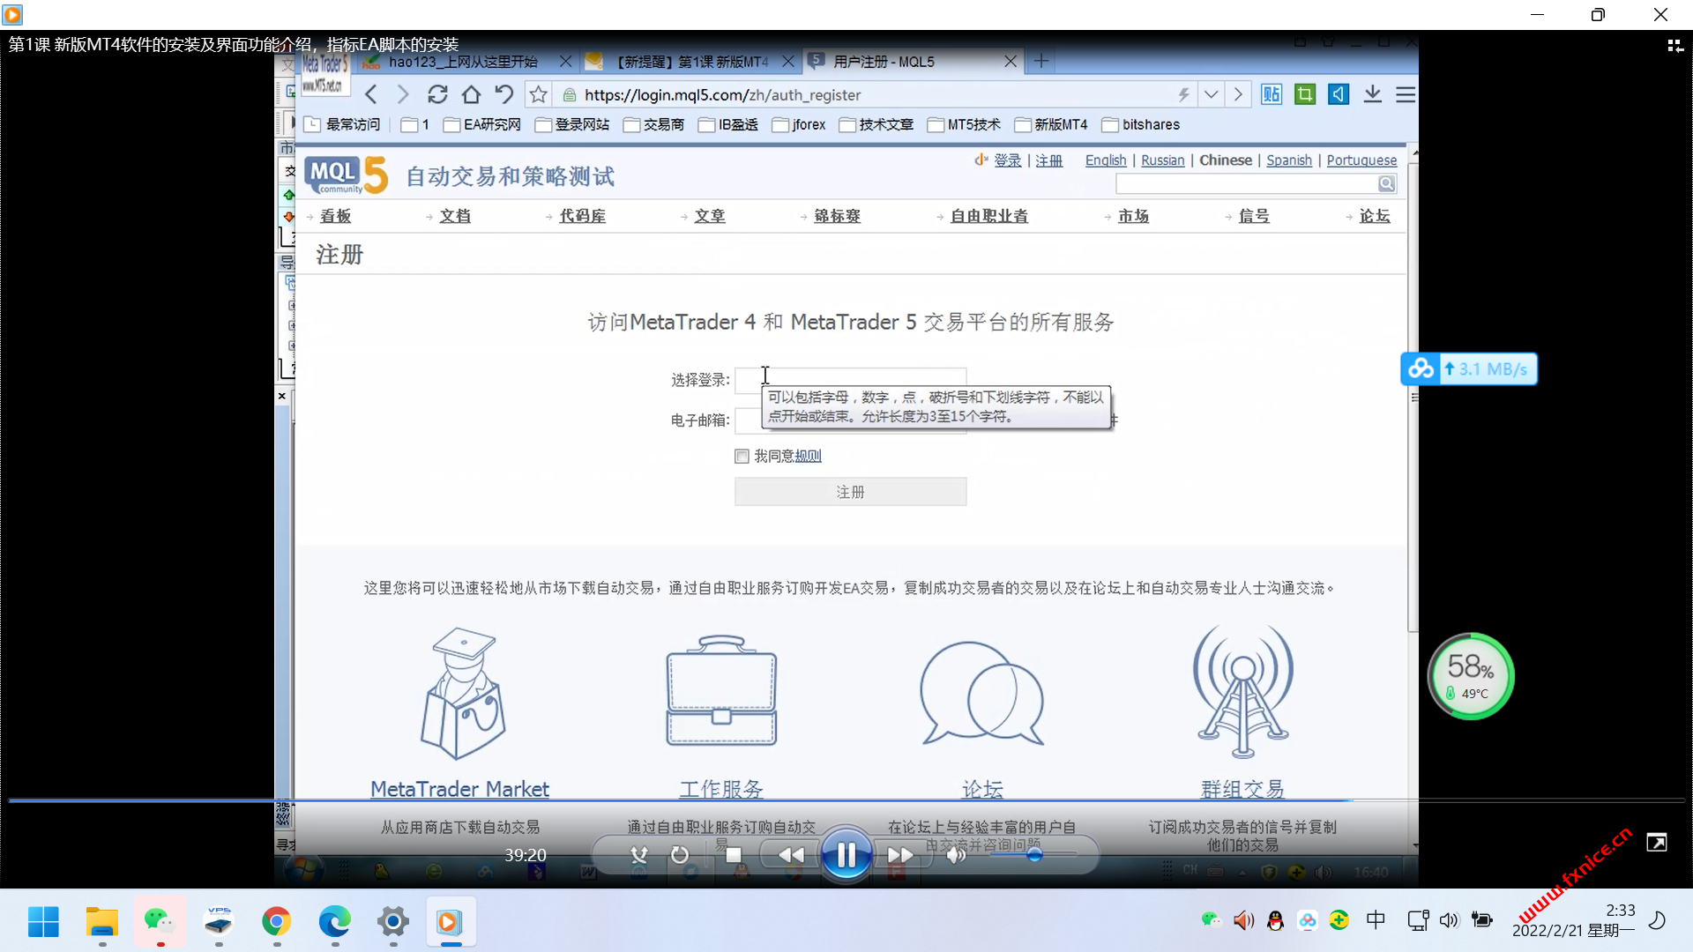The height and width of the screenshot is (952, 1693).
Task: Open the 市场 navigation item
Action: point(1133,216)
